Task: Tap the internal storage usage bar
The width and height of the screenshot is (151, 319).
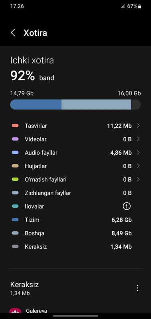Action: (75, 104)
